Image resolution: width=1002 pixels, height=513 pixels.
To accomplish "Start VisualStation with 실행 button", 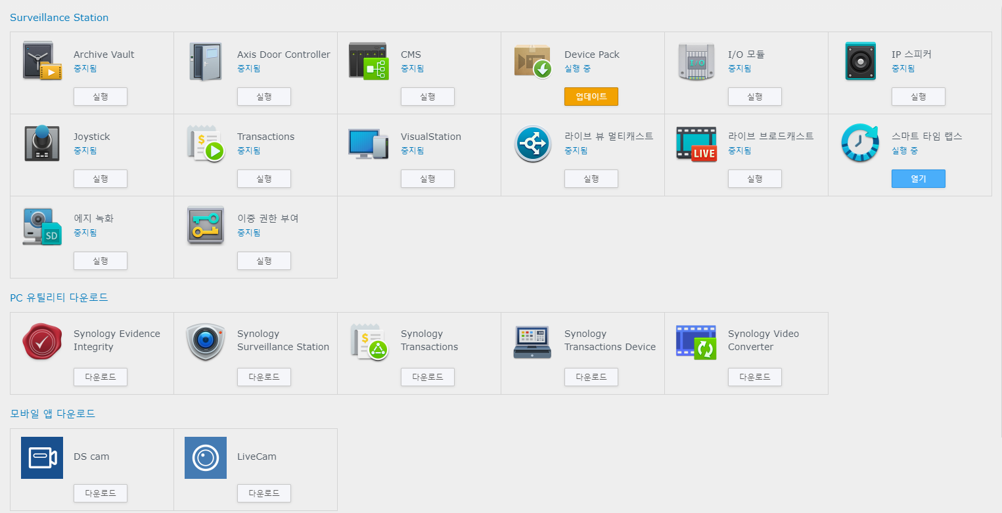I will point(428,179).
